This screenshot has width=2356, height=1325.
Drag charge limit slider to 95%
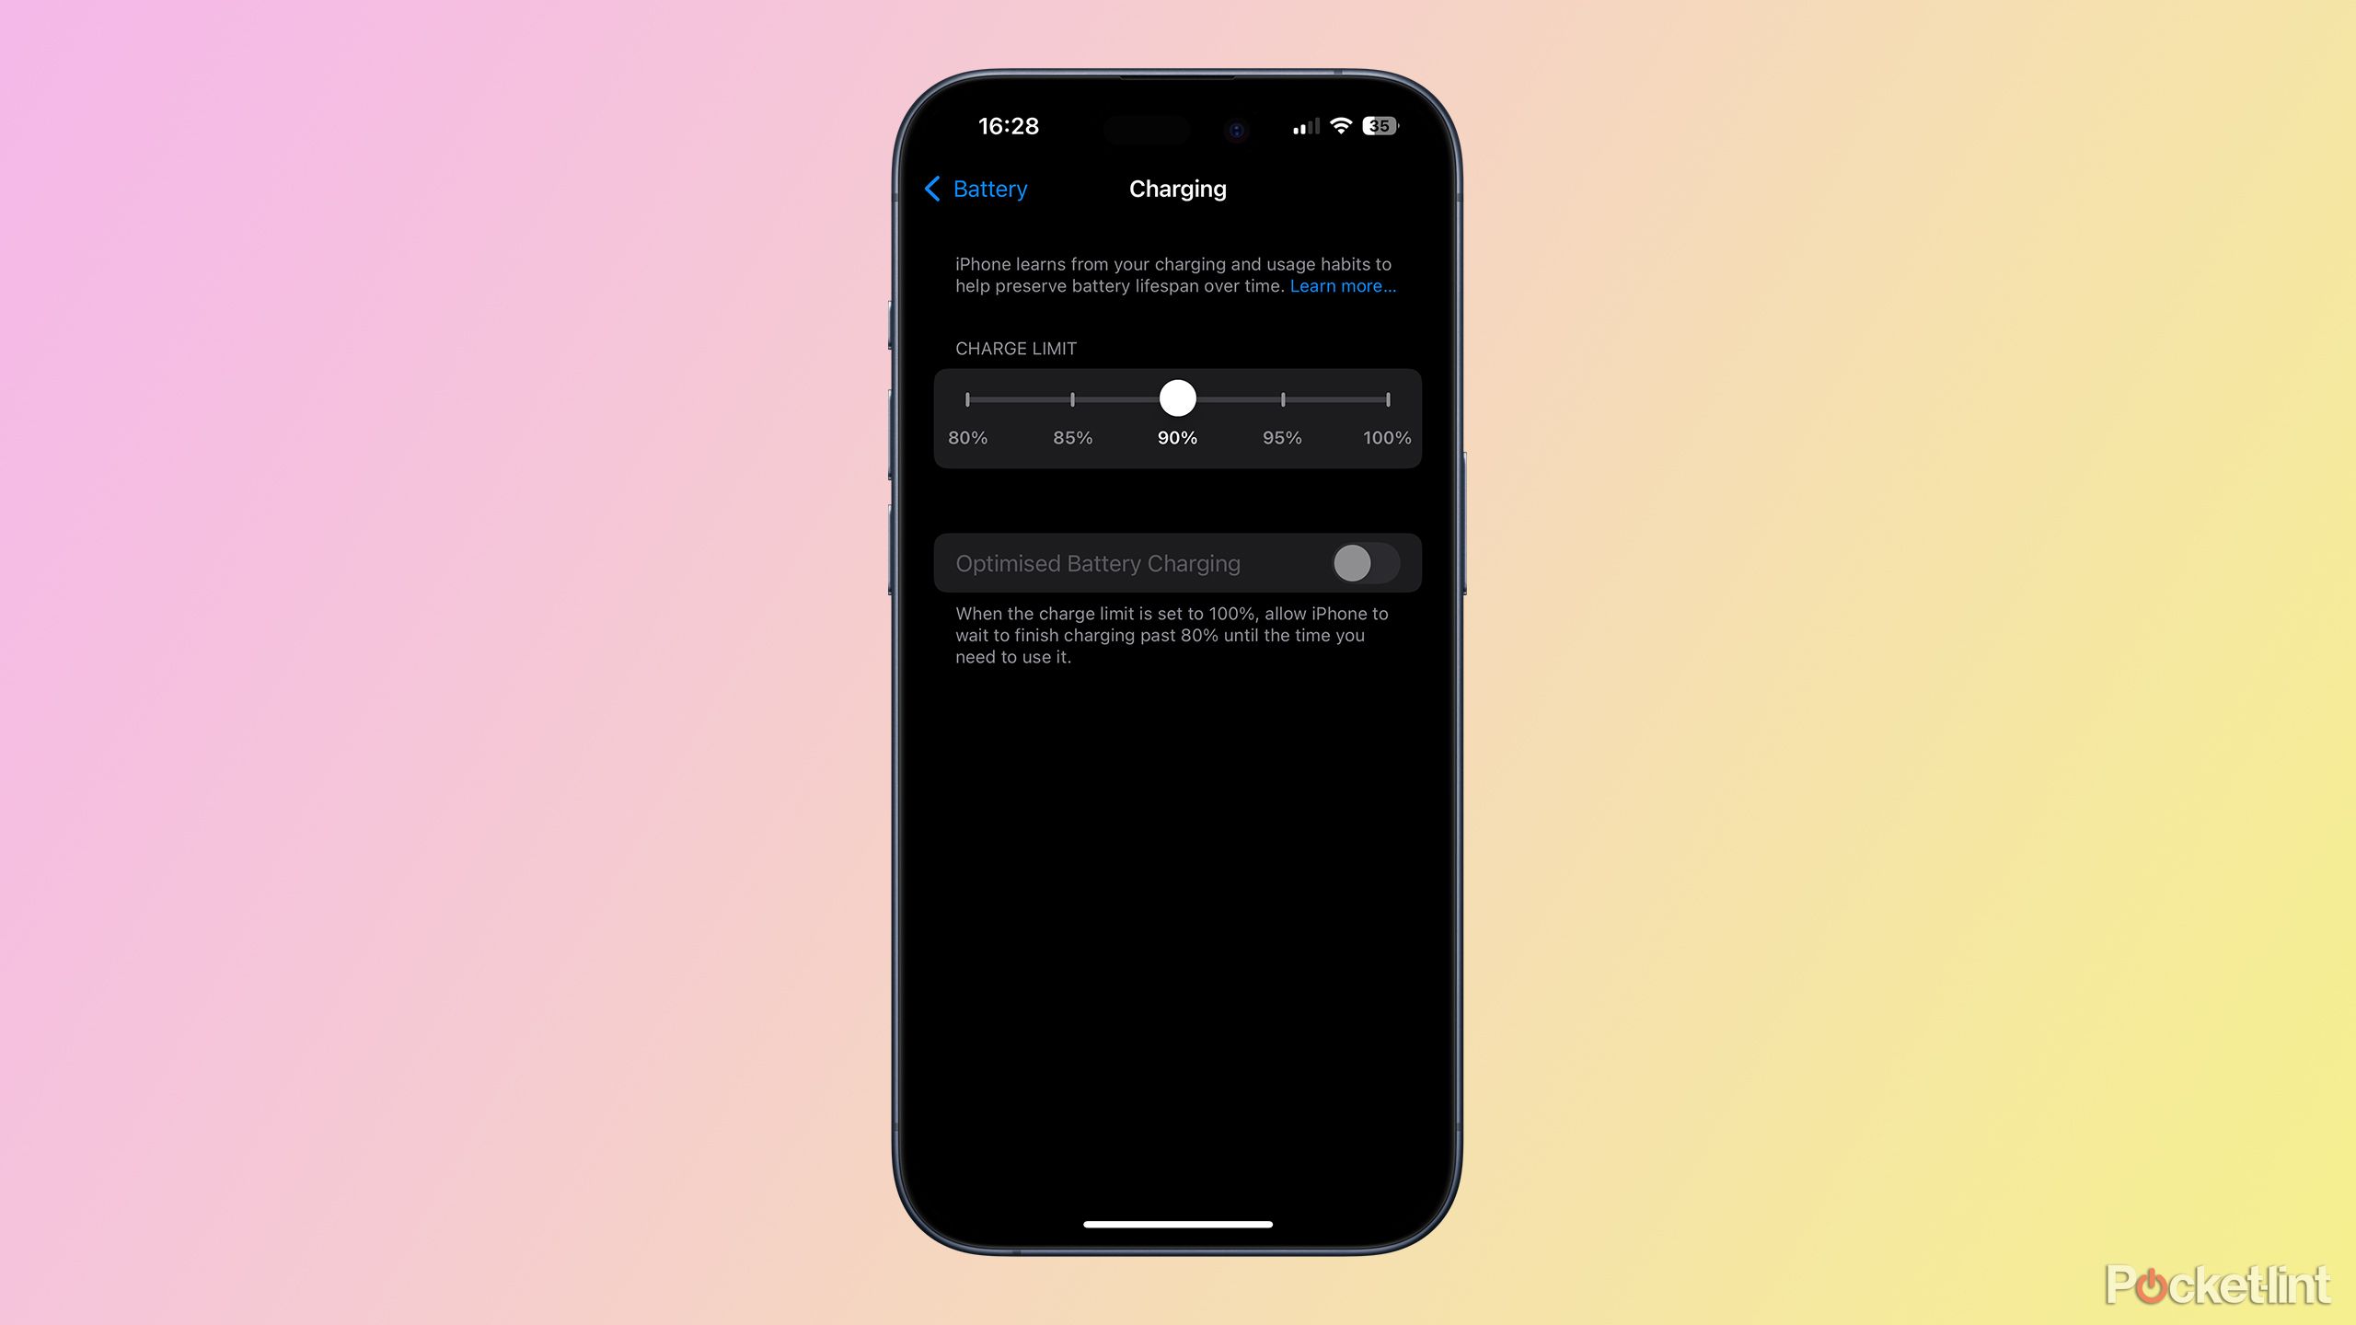(1282, 398)
